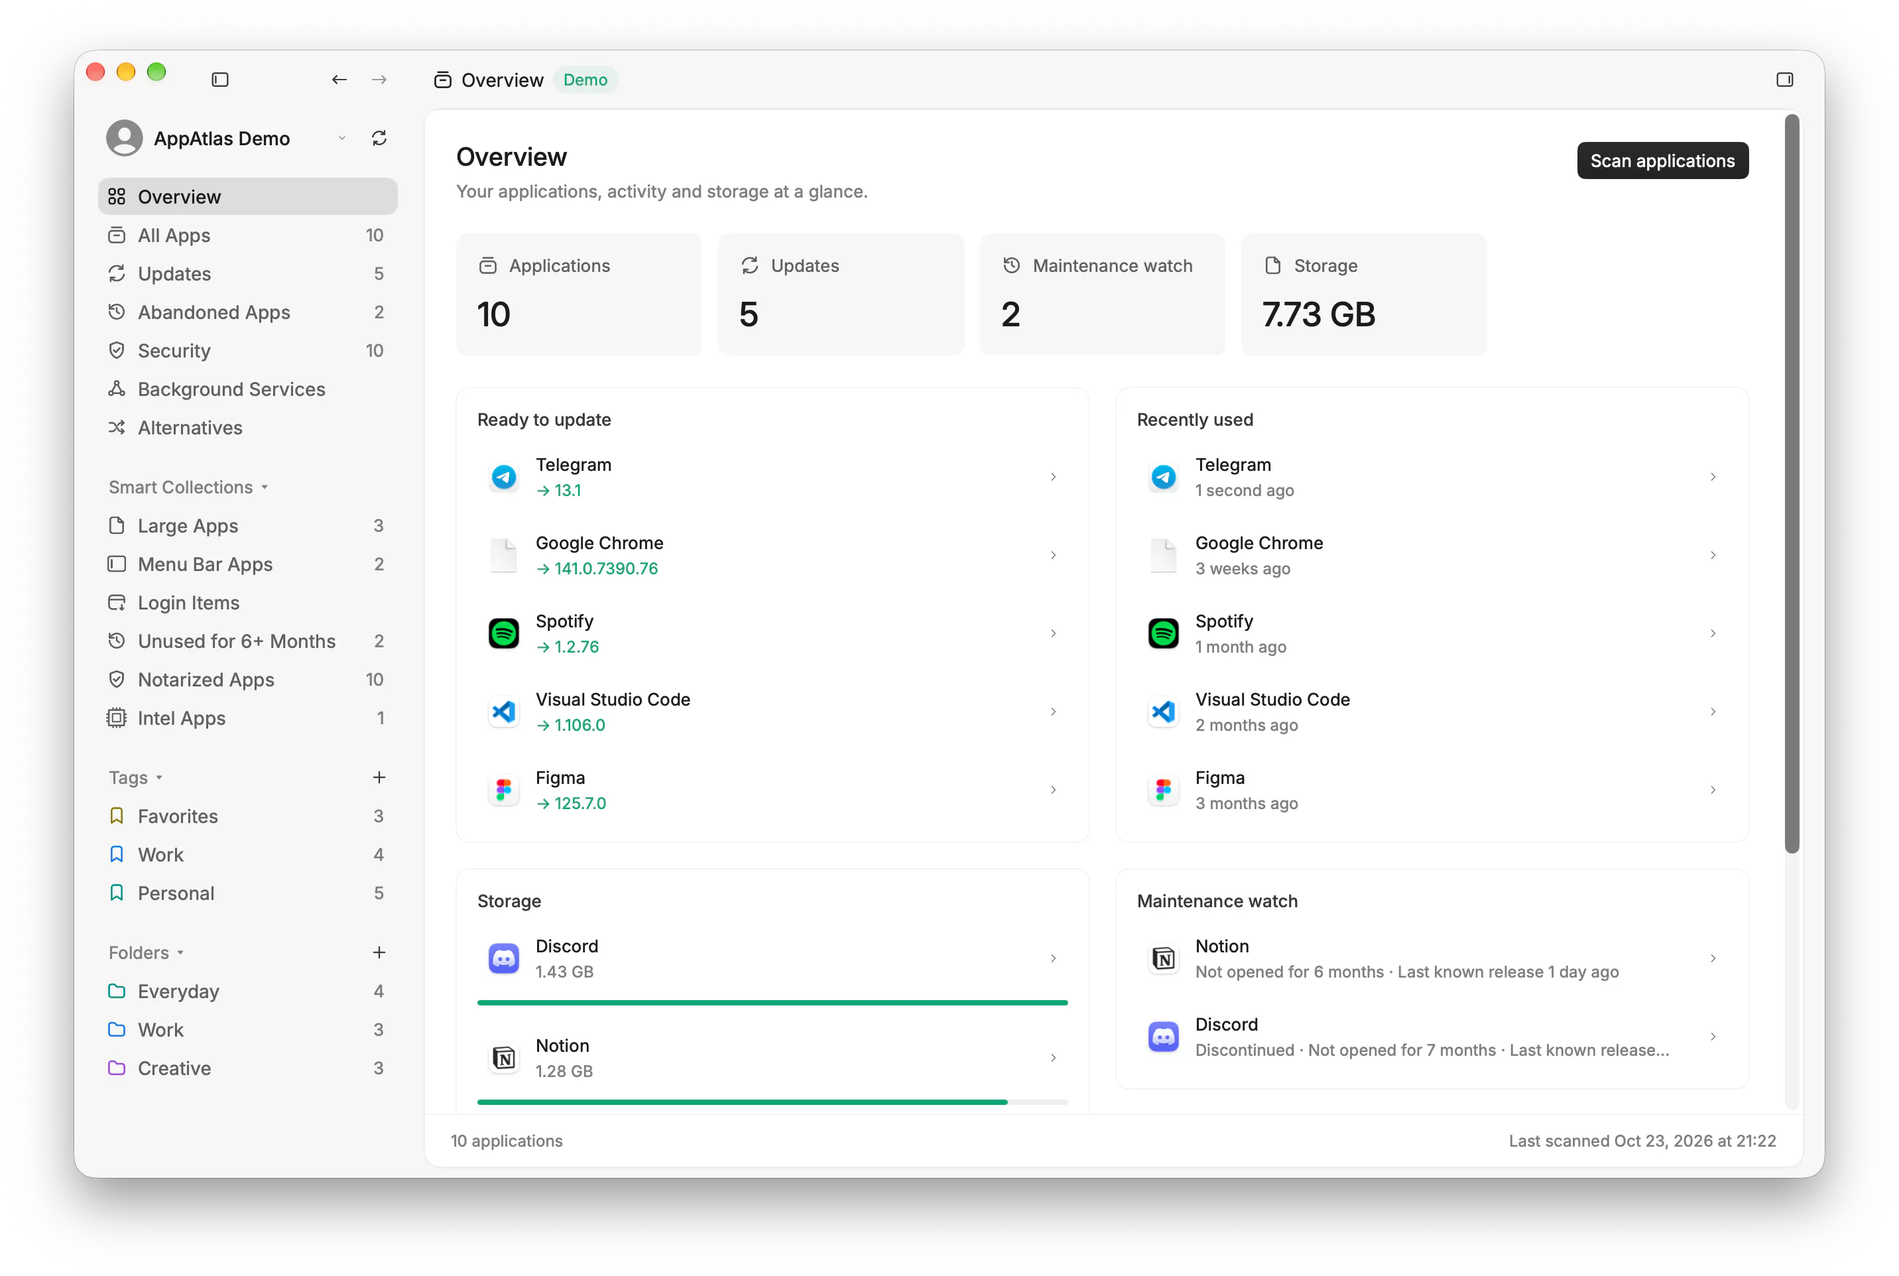
Task: Open Background Services in sidebar
Action: (247, 389)
